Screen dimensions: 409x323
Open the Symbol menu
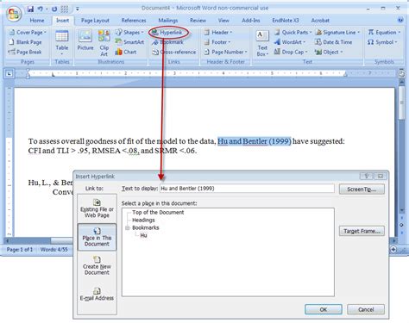click(x=382, y=42)
